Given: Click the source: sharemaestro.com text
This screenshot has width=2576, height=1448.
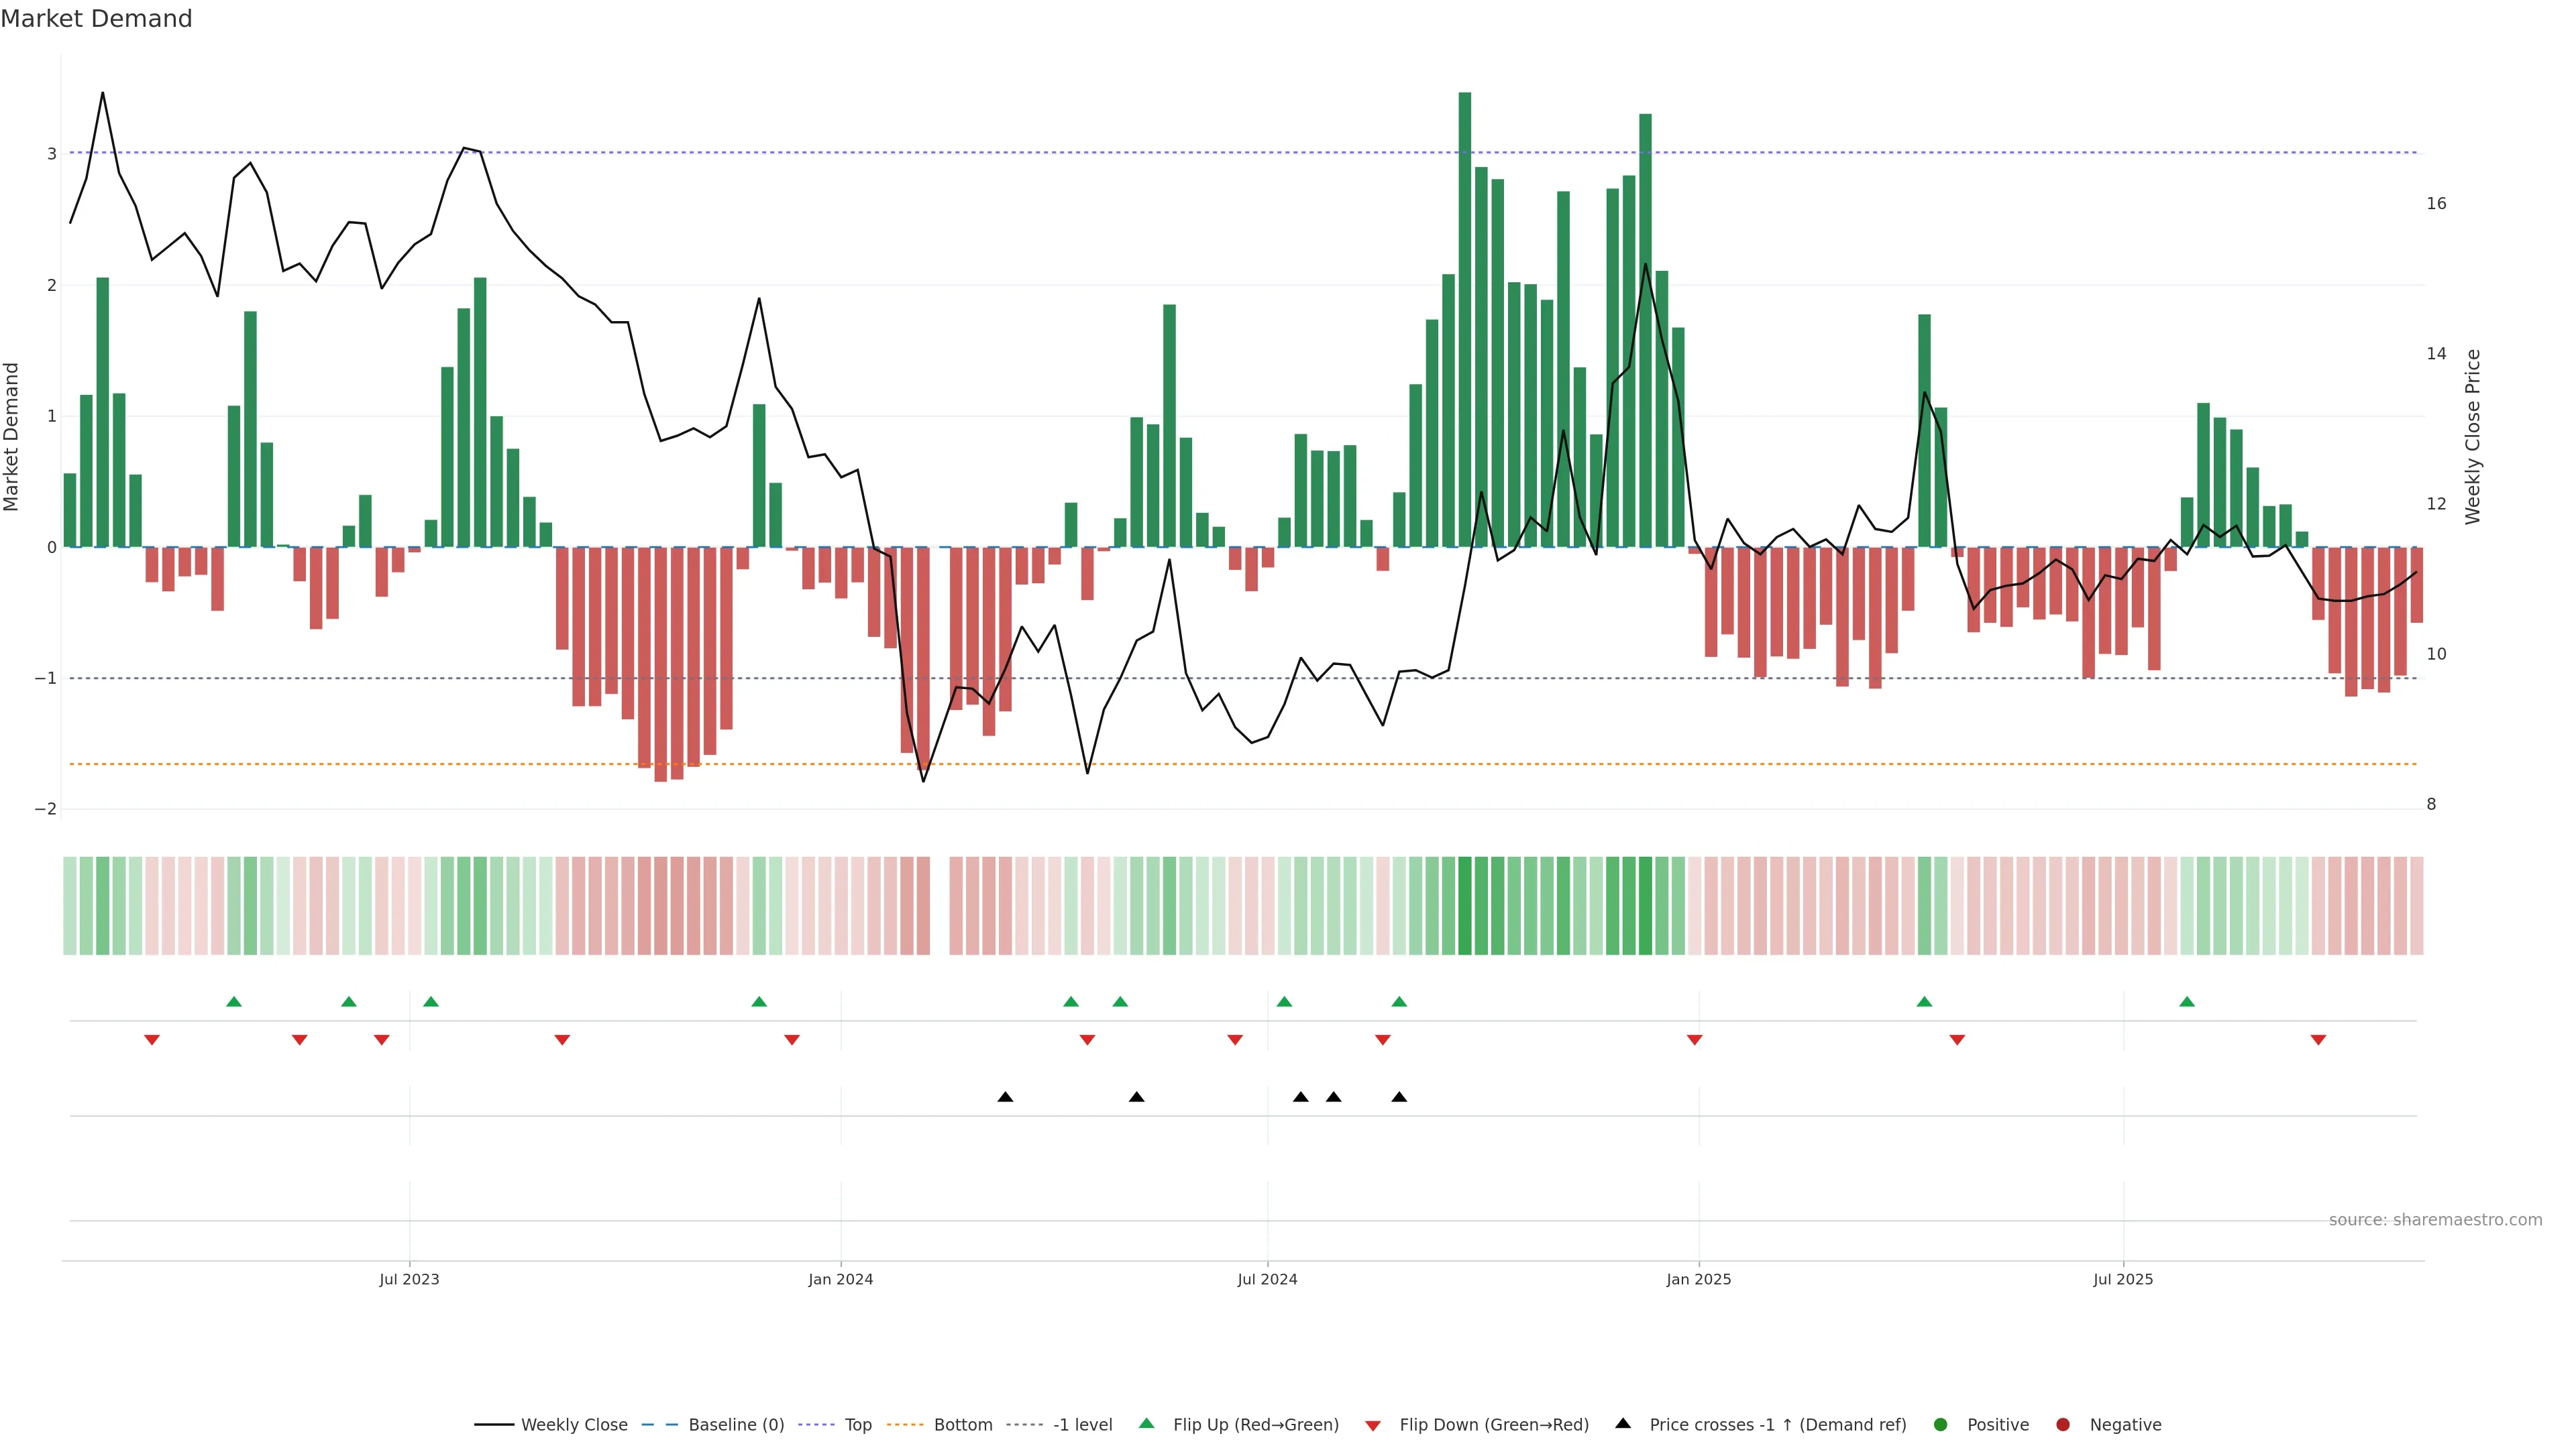Looking at the screenshot, I should tap(2435, 1220).
